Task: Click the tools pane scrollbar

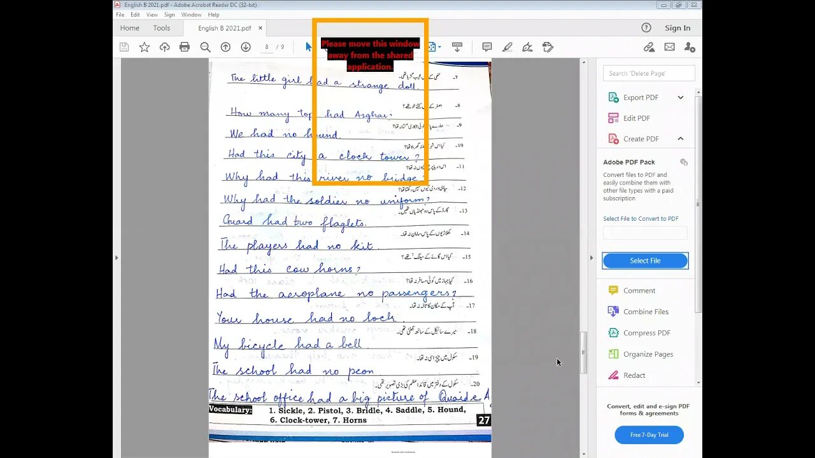Action: (x=698, y=204)
